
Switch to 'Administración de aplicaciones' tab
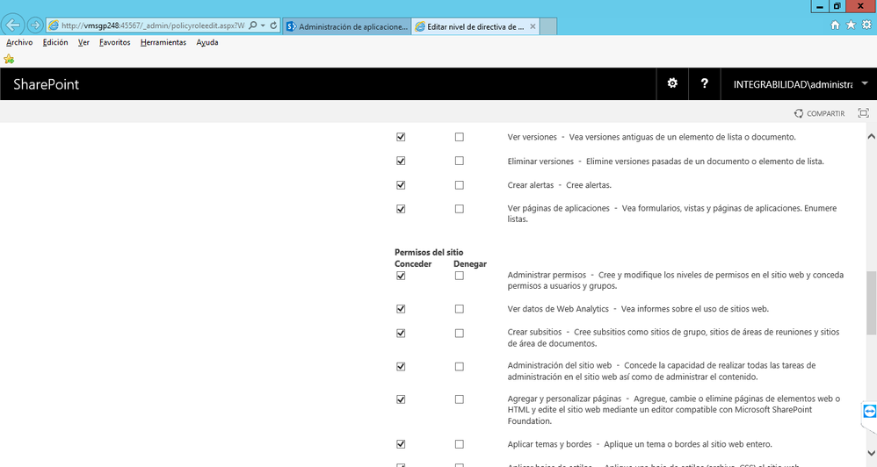(x=347, y=26)
